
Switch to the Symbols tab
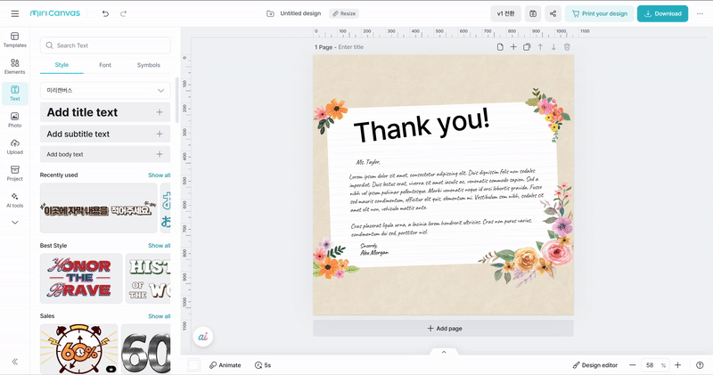(x=149, y=65)
